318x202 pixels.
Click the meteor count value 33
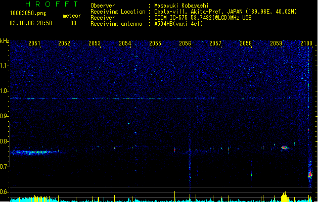click(73, 23)
